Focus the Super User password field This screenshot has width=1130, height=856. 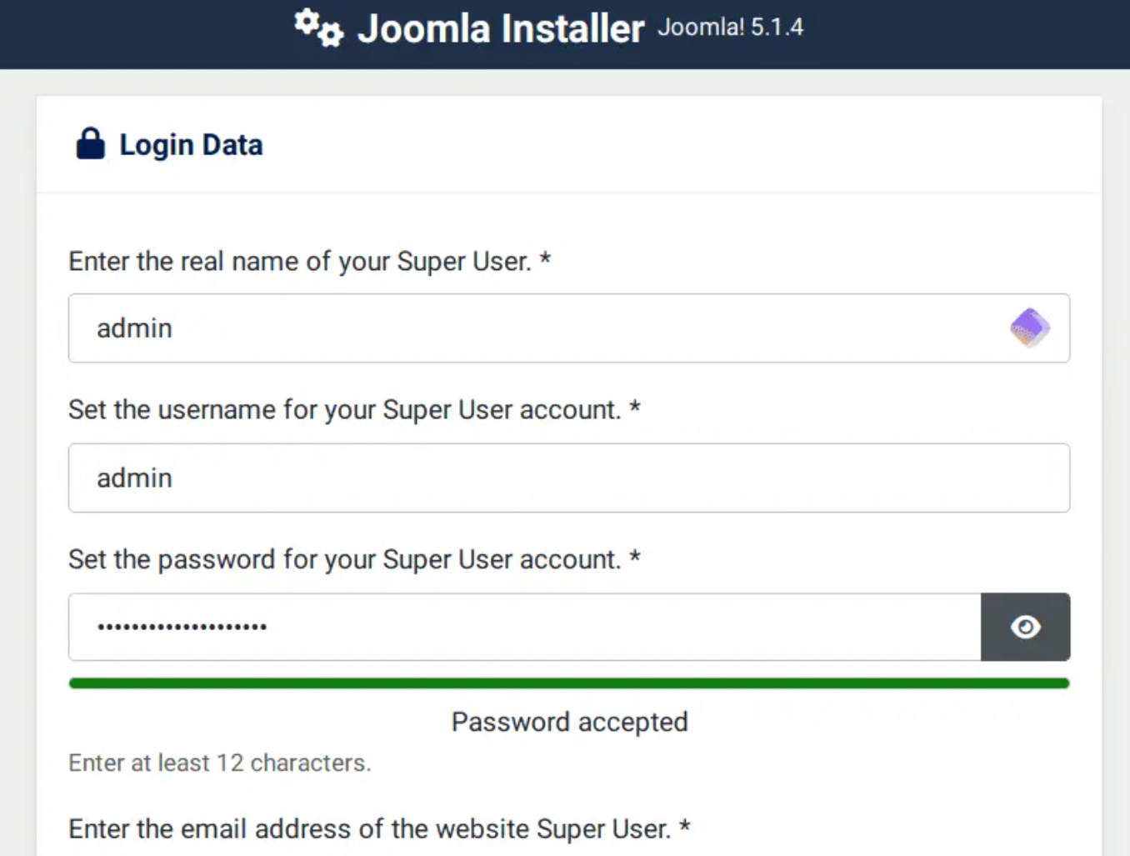coord(523,627)
